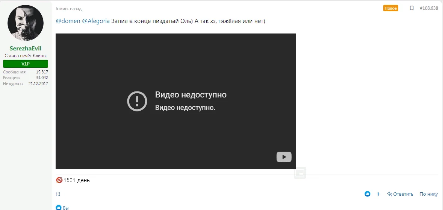
Task: Click the small like icon beside 'Вы'
Action: tap(59, 207)
